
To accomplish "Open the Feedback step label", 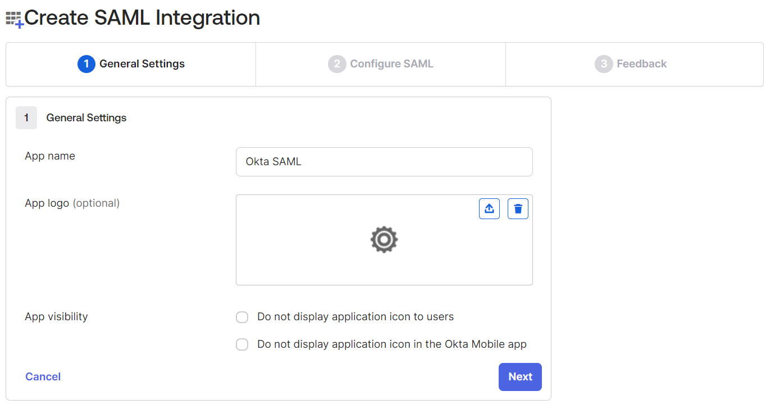I will [x=641, y=64].
